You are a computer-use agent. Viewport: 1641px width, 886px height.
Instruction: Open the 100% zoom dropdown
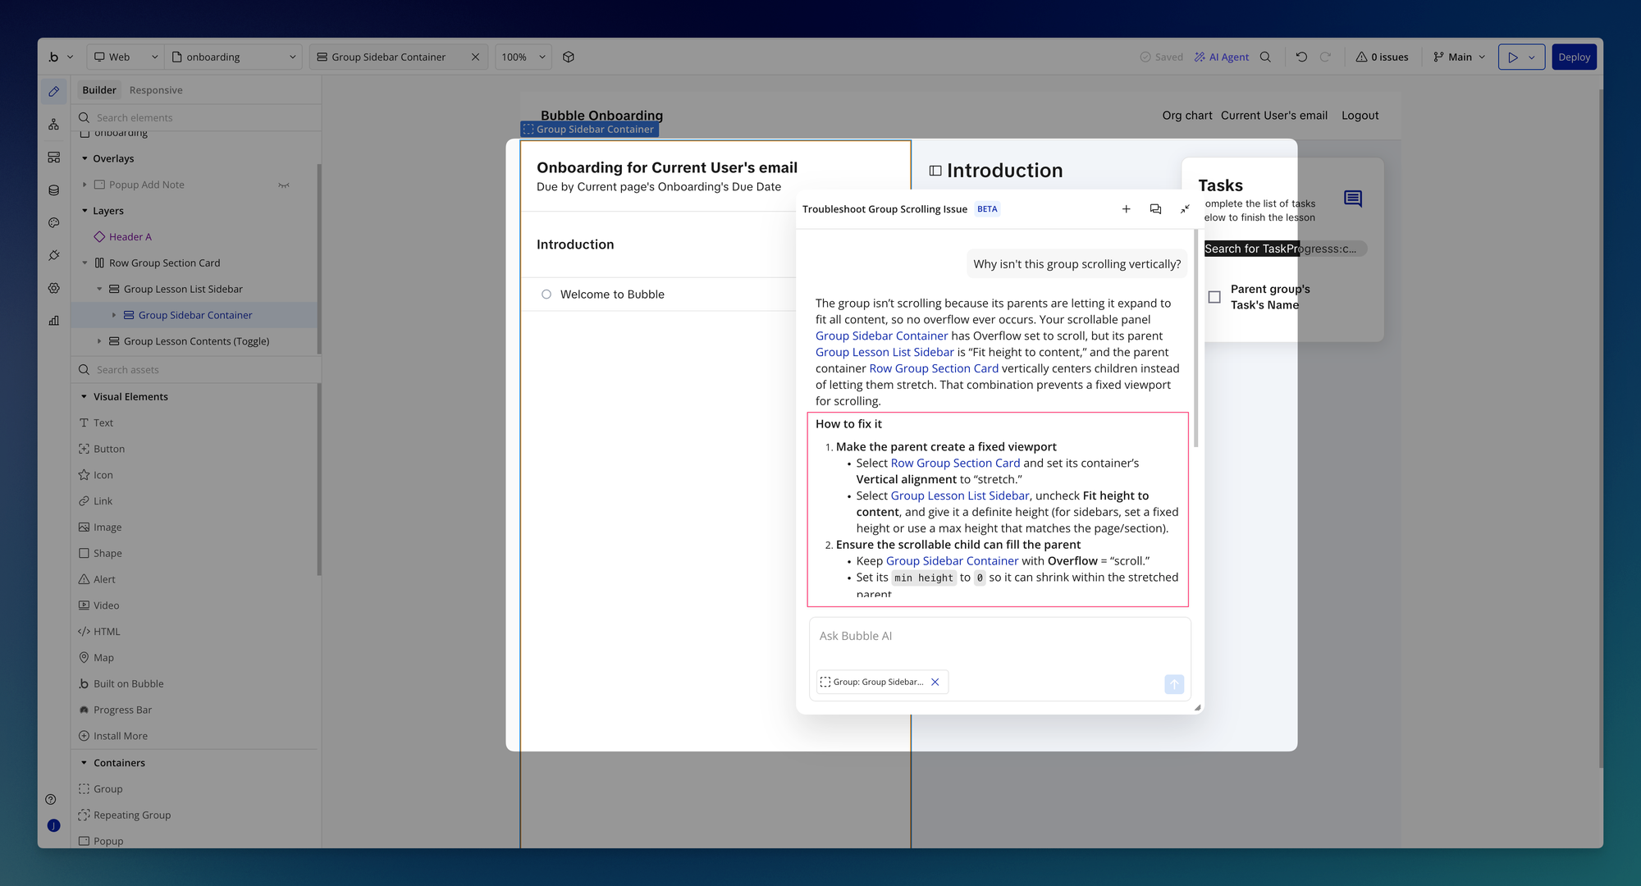(523, 57)
